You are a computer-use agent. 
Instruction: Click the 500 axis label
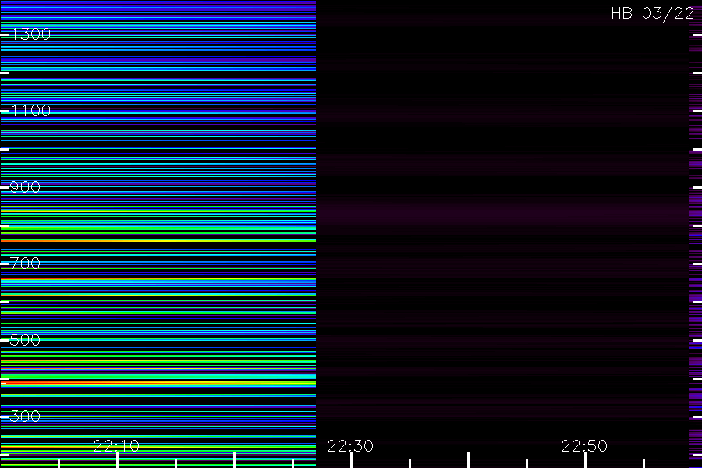(x=25, y=339)
